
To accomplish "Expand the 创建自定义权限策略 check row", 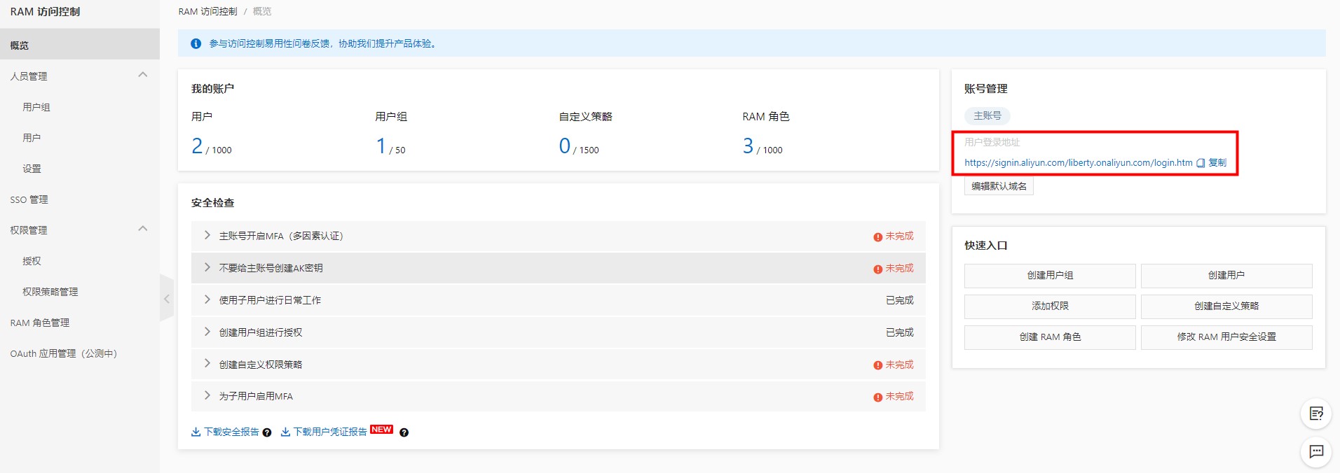I will [x=207, y=363].
